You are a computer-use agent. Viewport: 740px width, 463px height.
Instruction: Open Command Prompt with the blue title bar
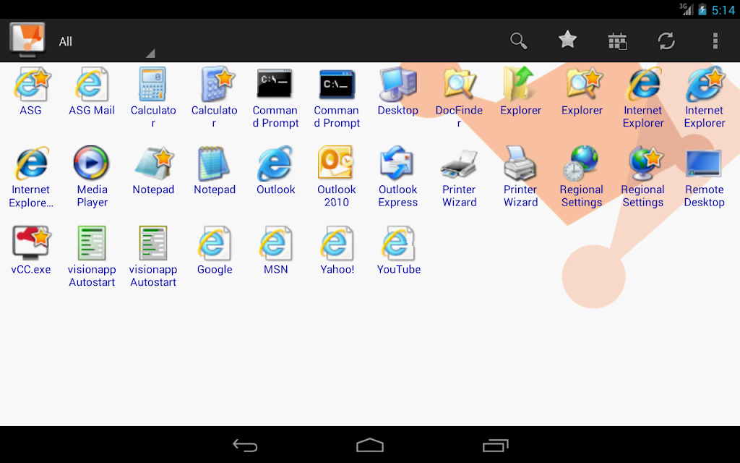click(x=337, y=98)
